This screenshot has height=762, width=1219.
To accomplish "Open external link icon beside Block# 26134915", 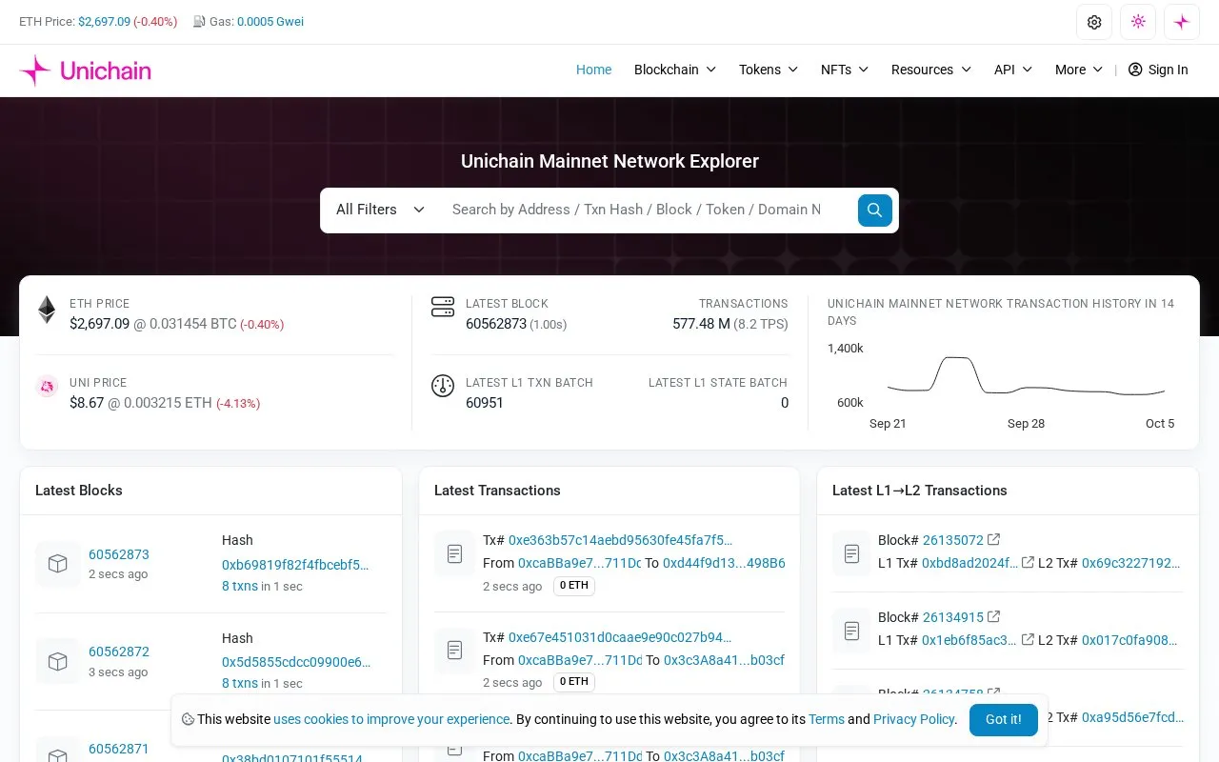I will pos(994,616).
